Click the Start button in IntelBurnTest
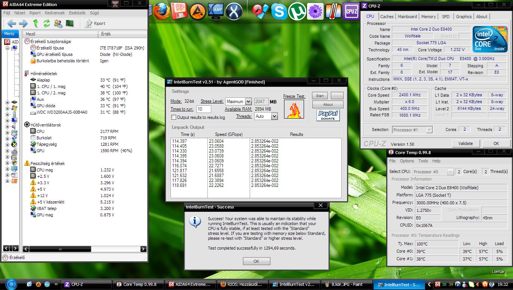 pos(320,96)
